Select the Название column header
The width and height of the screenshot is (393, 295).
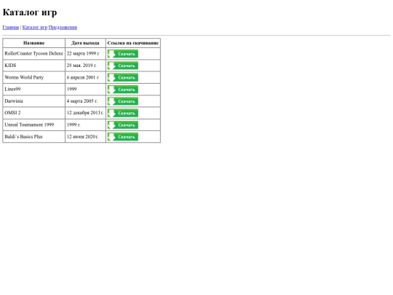click(33, 43)
